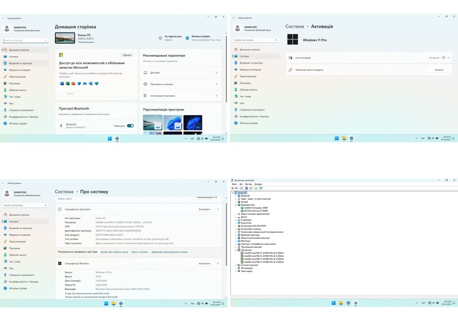
Task: Open Додаткові налаштування системи link
Action: (169, 252)
